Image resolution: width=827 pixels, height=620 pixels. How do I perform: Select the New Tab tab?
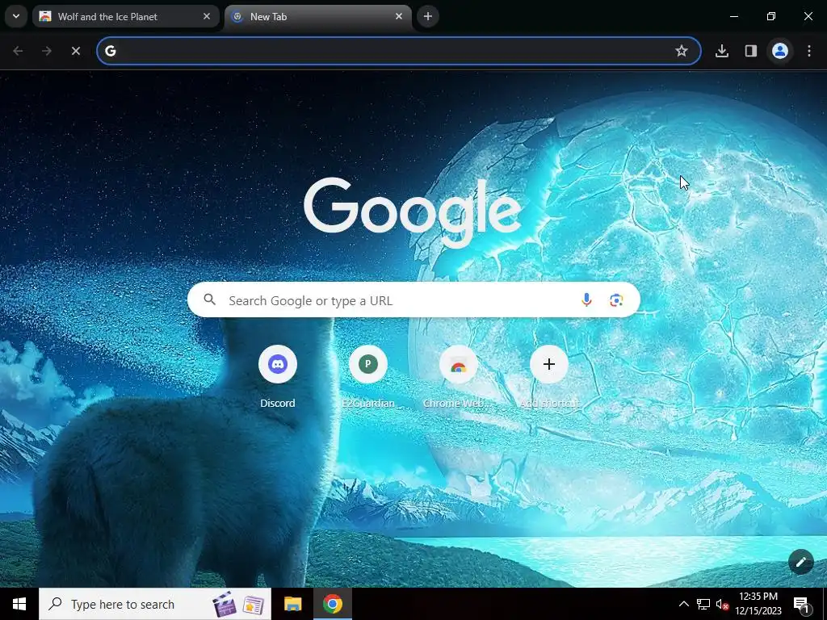pyautogui.click(x=318, y=16)
